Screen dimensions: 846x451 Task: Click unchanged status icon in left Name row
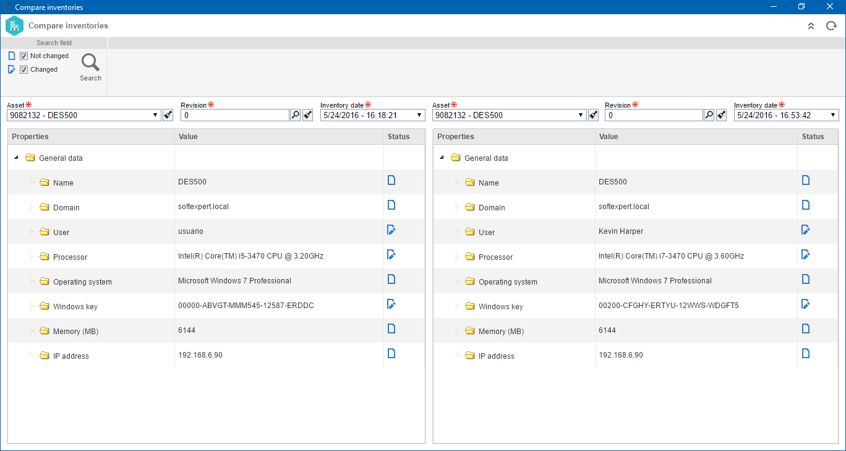point(391,181)
